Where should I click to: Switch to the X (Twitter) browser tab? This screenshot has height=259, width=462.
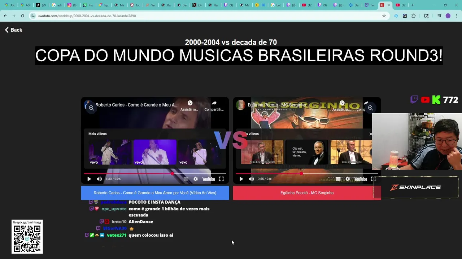pos(197,5)
